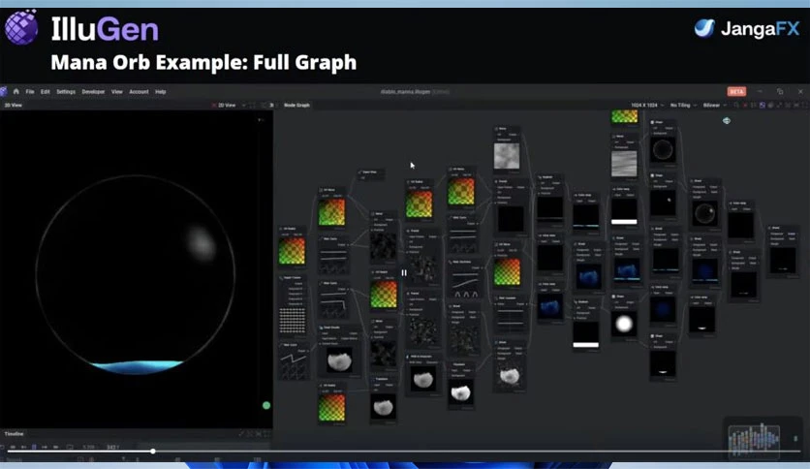
Task: Click the 3D orb preview
Action: [136, 274]
